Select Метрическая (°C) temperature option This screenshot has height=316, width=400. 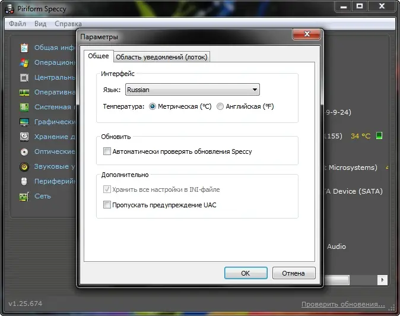click(180, 106)
